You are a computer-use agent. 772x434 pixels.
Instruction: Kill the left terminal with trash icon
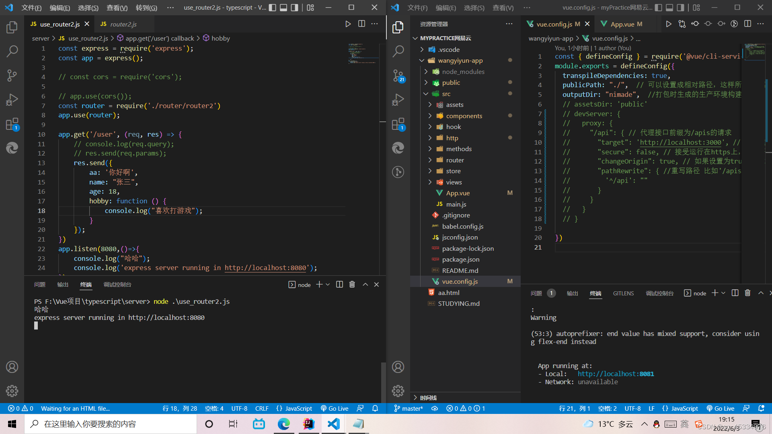pos(352,285)
